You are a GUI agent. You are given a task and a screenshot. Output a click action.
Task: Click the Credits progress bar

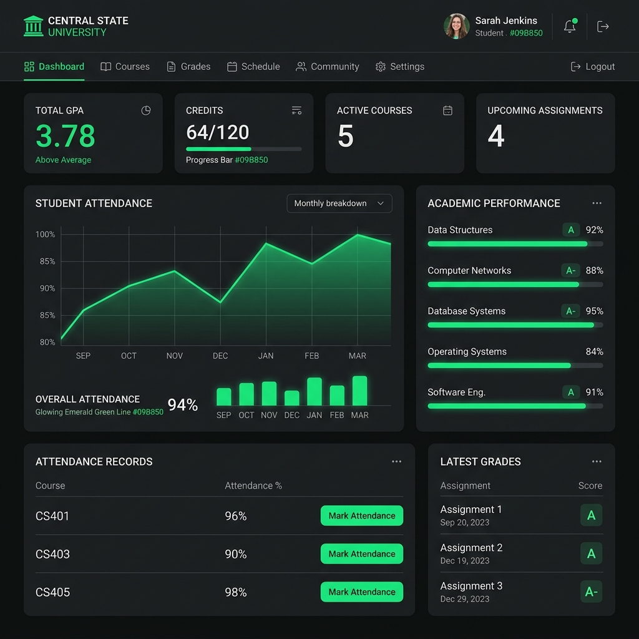pyautogui.click(x=244, y=149)
